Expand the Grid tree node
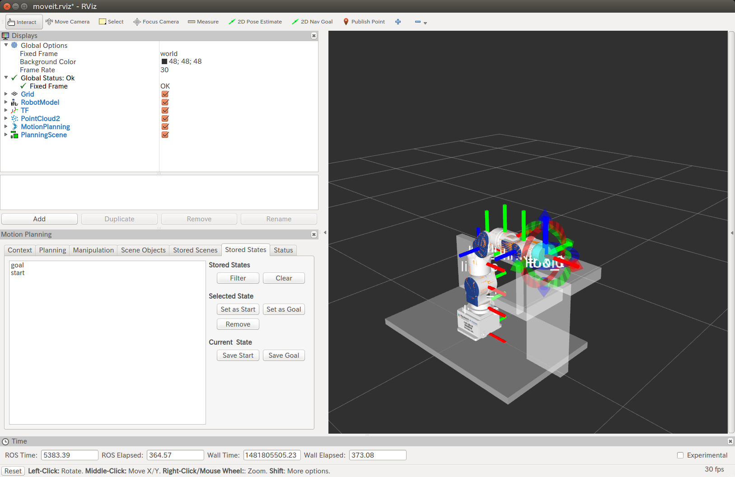Viewport: 735px width, 477px height. (6, 94)
